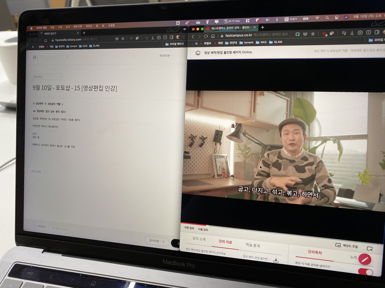385x288 pixels.
Task: Click the capture camera icon in the tistory window
Action: coord(159,37)
